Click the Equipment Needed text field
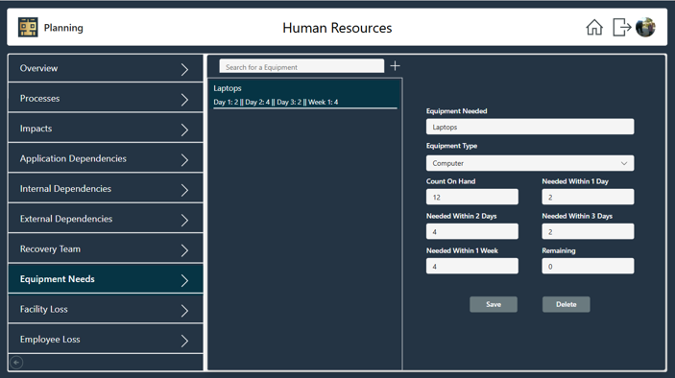This screenshot has width=675, height=378. tap(530, 127)
